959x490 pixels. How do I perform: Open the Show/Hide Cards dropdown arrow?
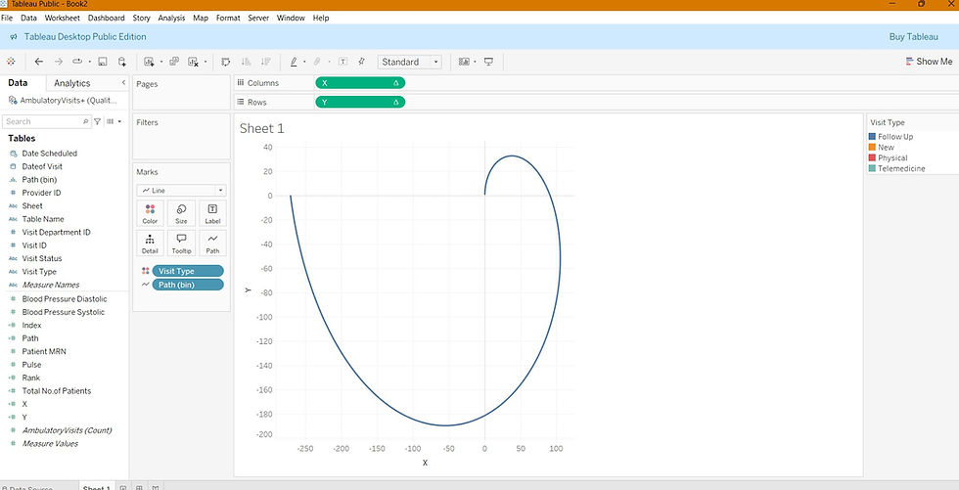point(475,62)
